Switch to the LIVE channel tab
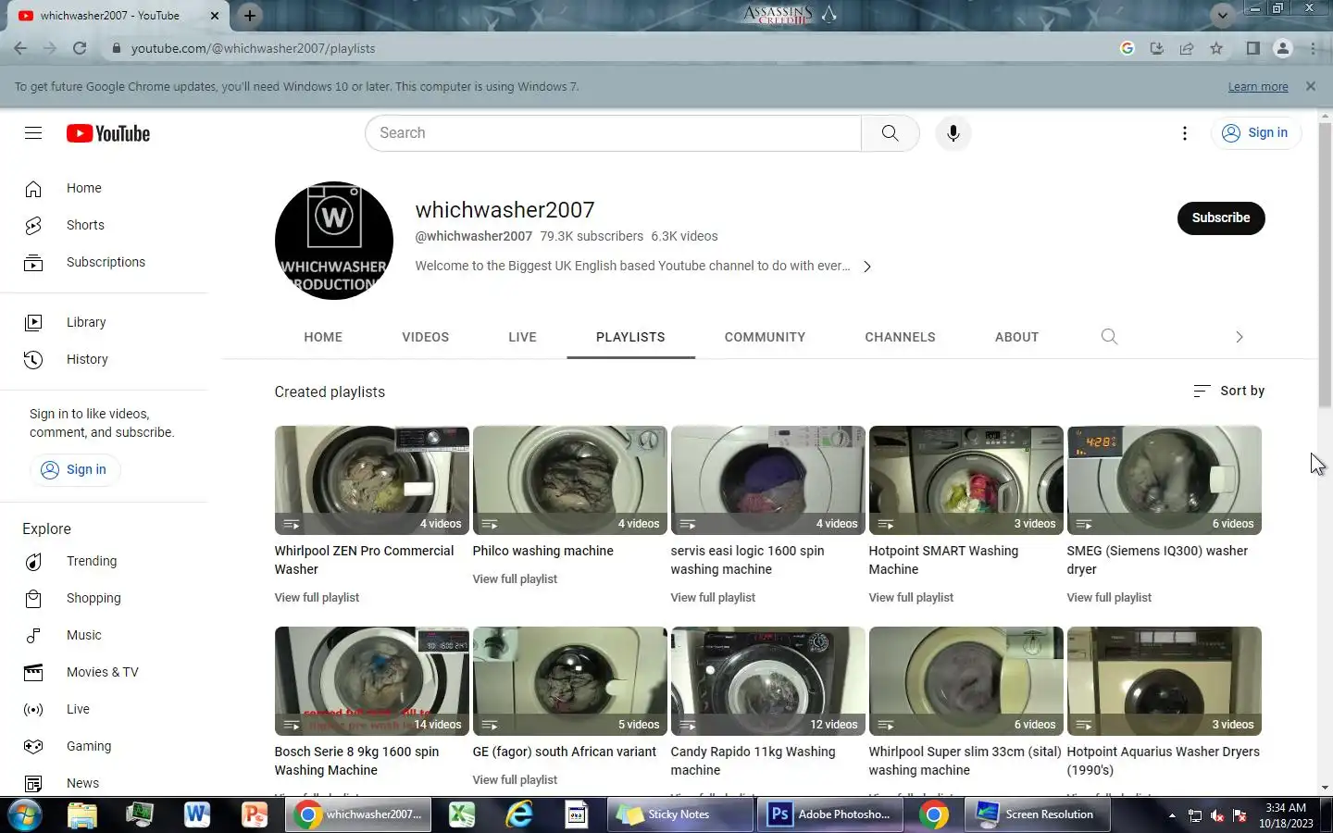This screenshot has width=1333, height=833. [522, 337]
